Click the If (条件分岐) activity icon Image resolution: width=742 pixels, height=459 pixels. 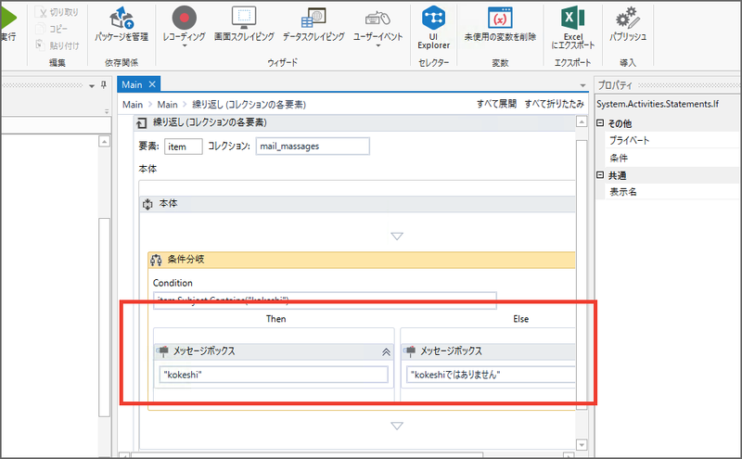[156, 260]
